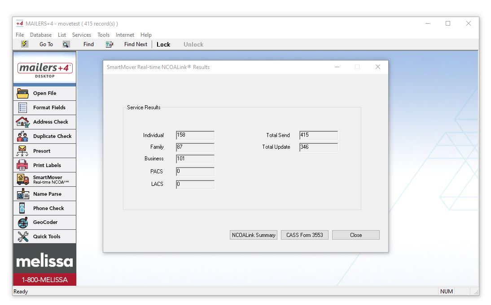This screenshot has height=305, width=491.
Task: Open Address Check house icon
Action: pos(22,122)
